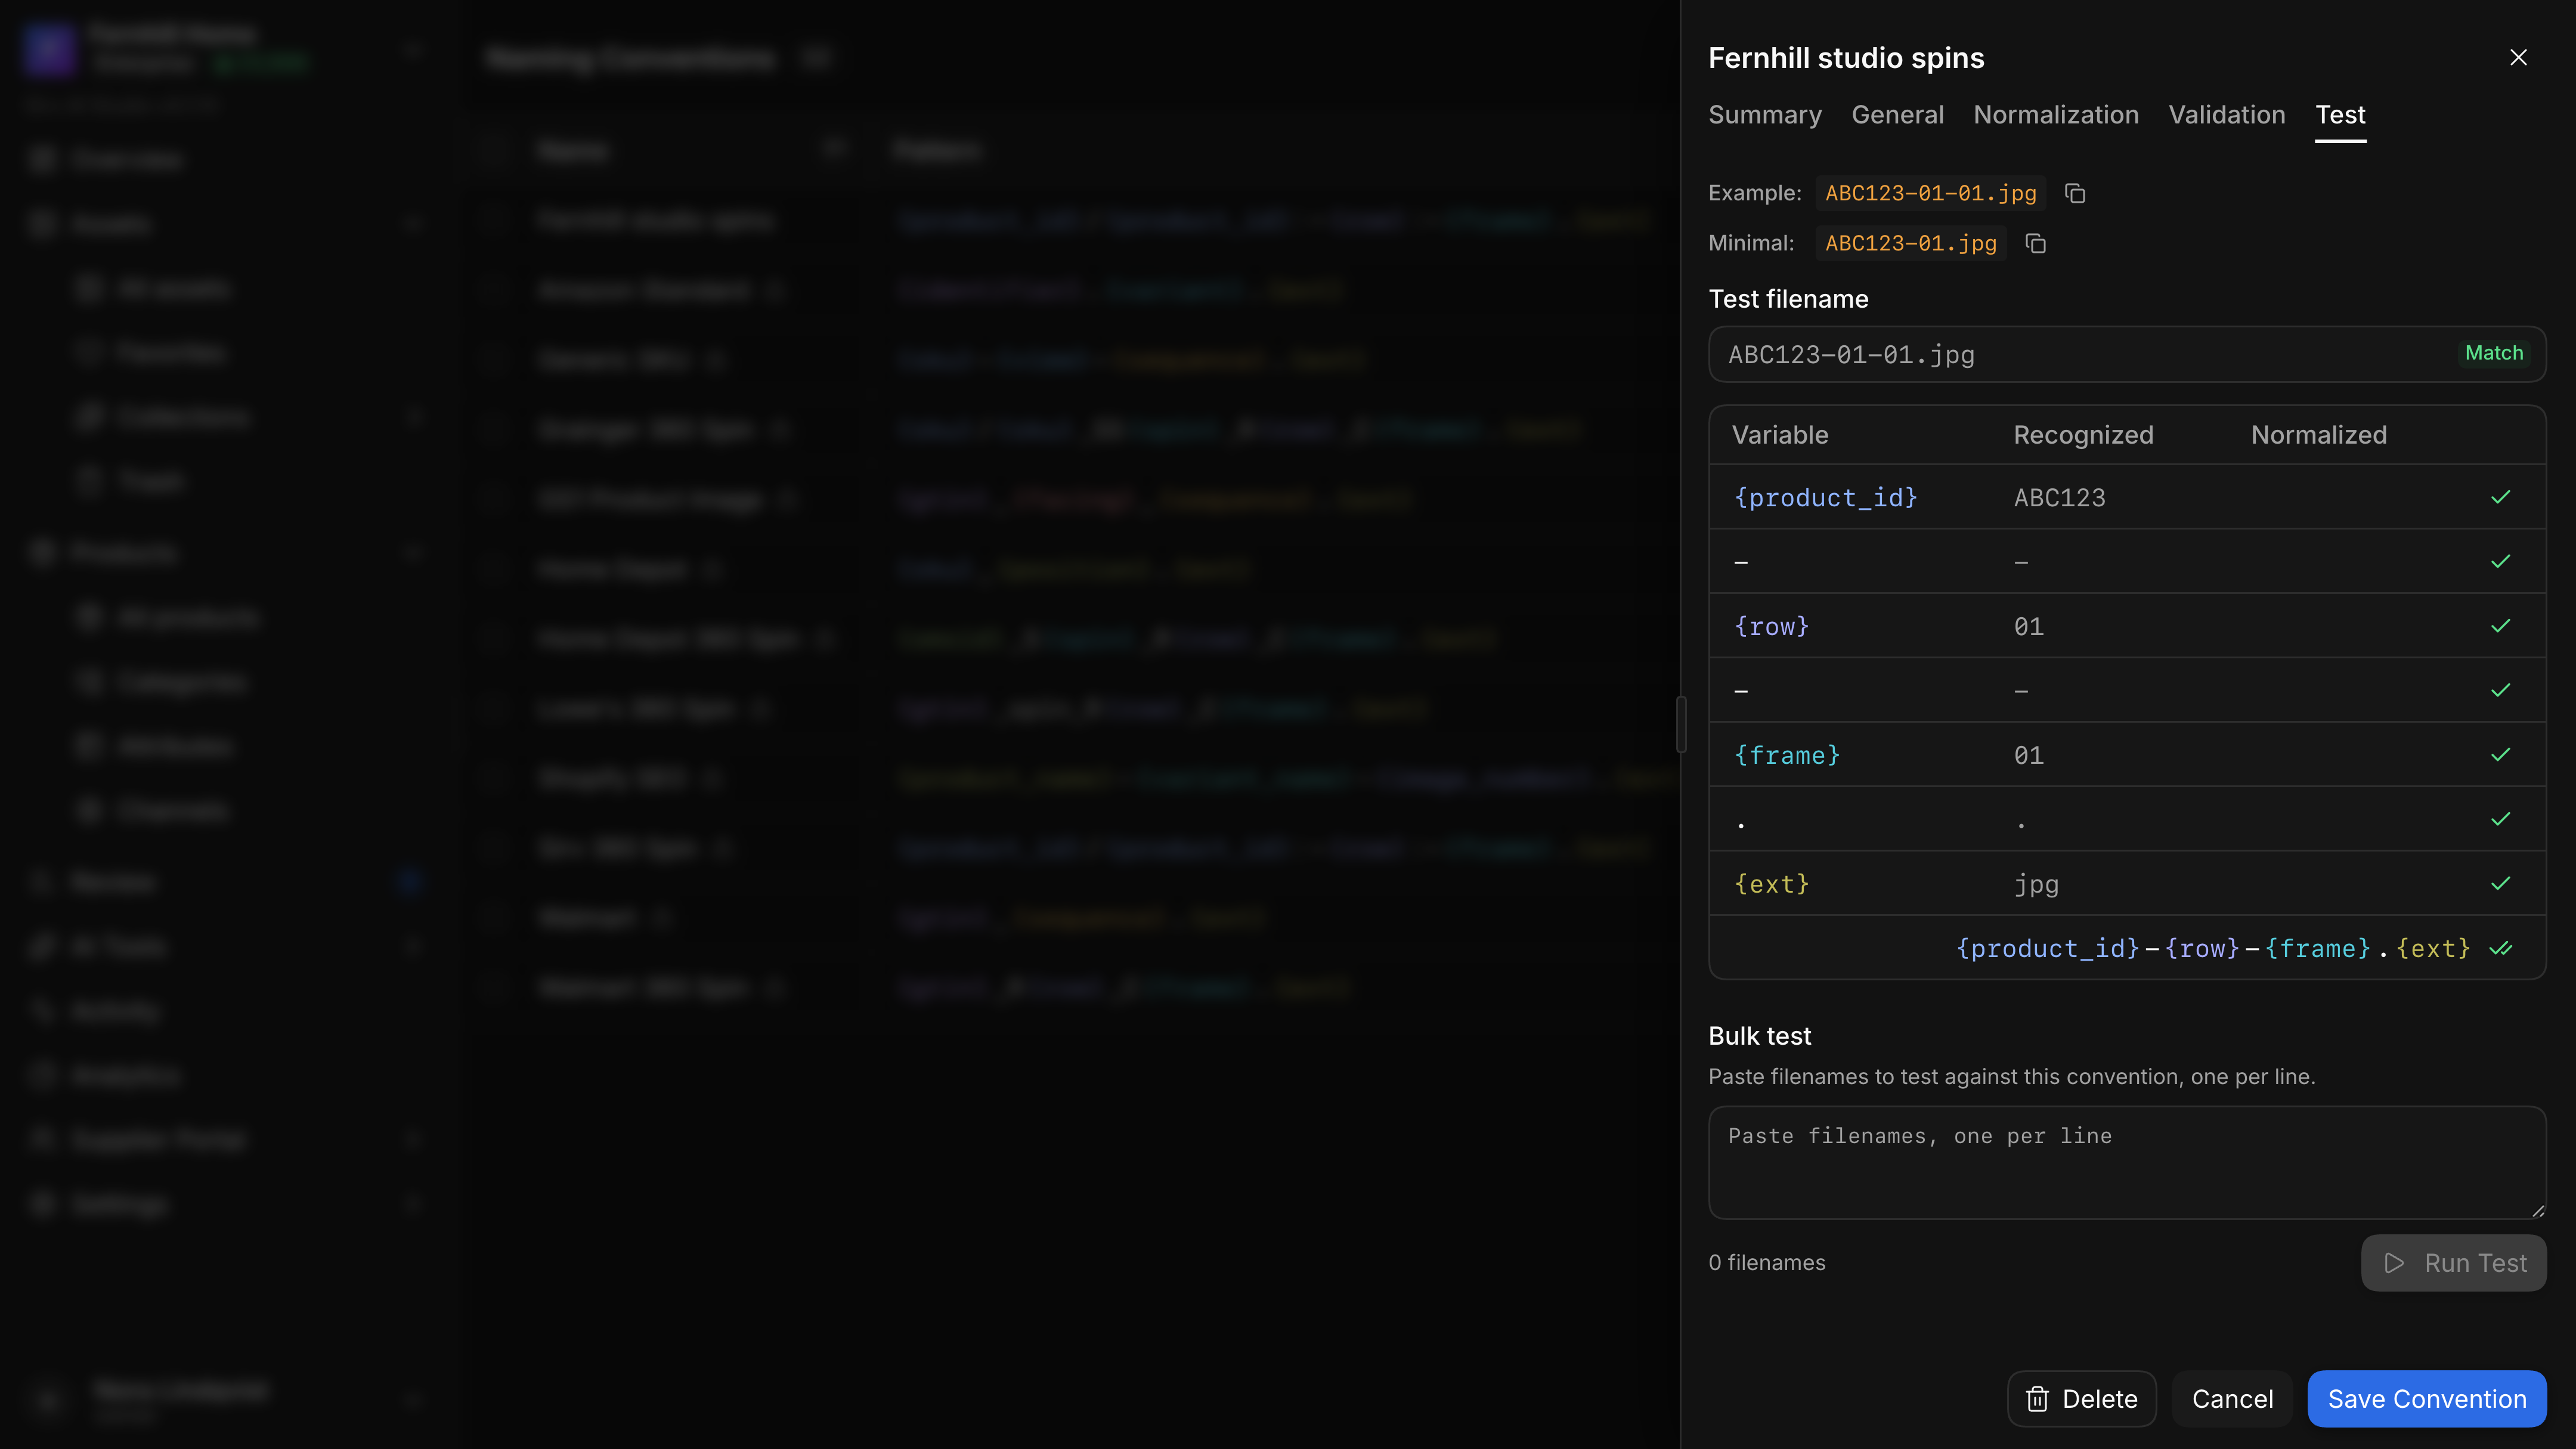Close the Fernhill studio spins panel
The image size is (2576, 1449).
[2518, 58]
